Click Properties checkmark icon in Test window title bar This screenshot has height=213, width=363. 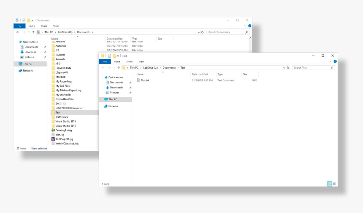pos(109,56)
